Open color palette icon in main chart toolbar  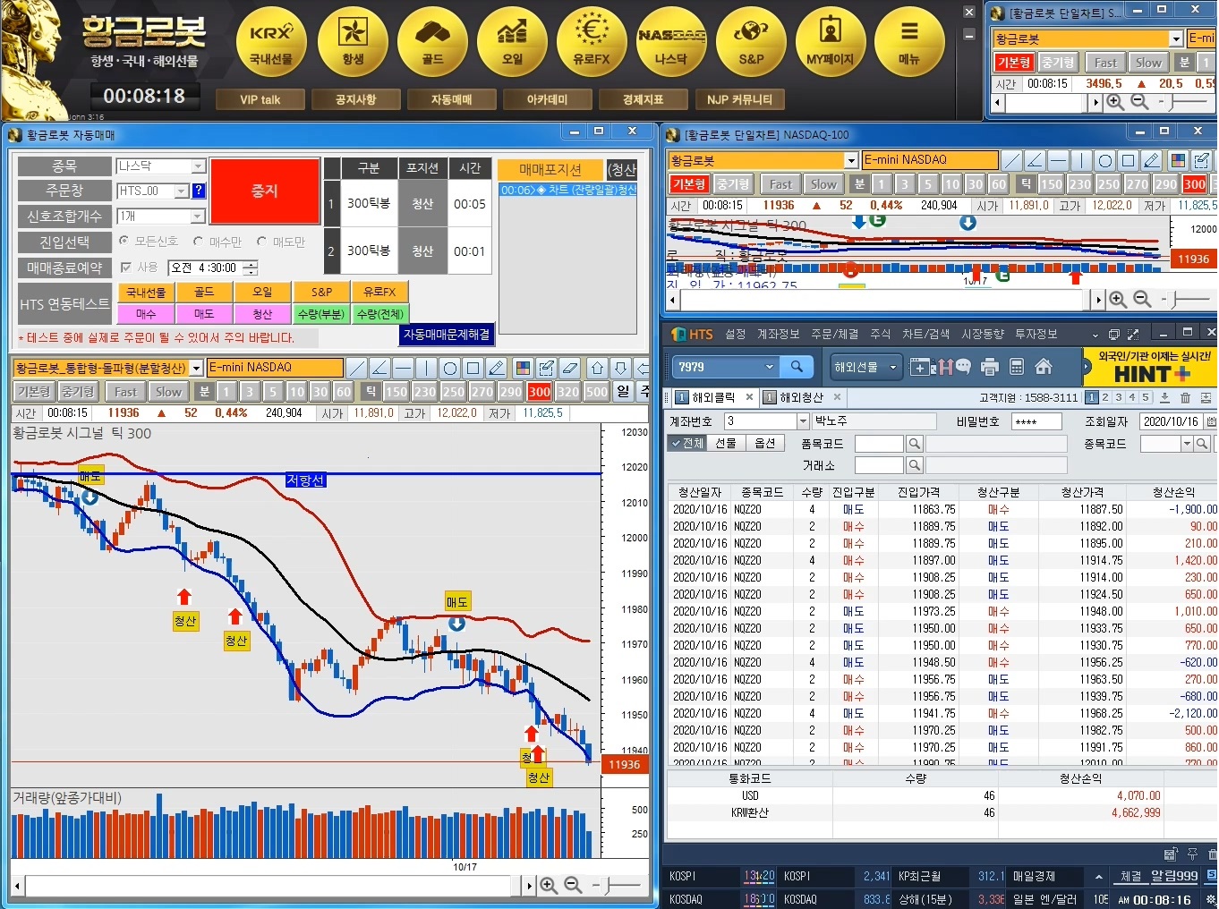523,368
